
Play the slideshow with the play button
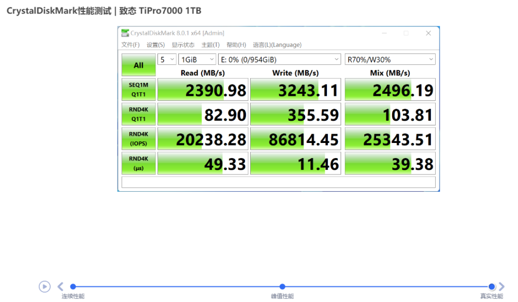pos(45,286)
